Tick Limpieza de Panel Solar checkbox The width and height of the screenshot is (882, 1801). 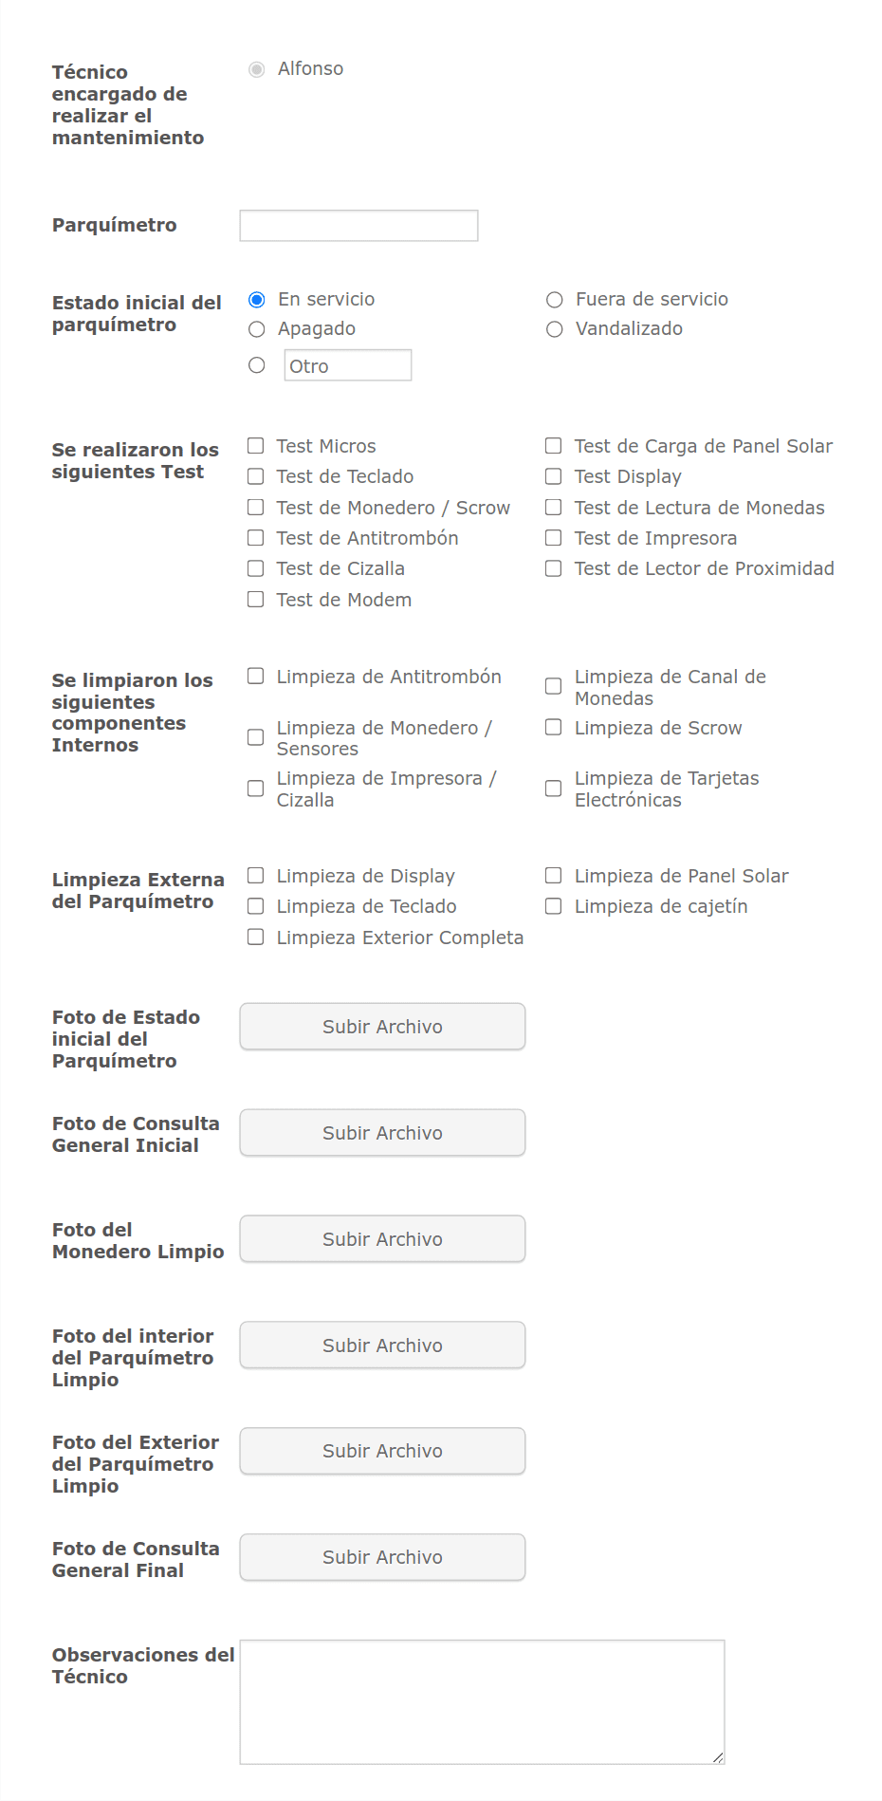point(554,876)
